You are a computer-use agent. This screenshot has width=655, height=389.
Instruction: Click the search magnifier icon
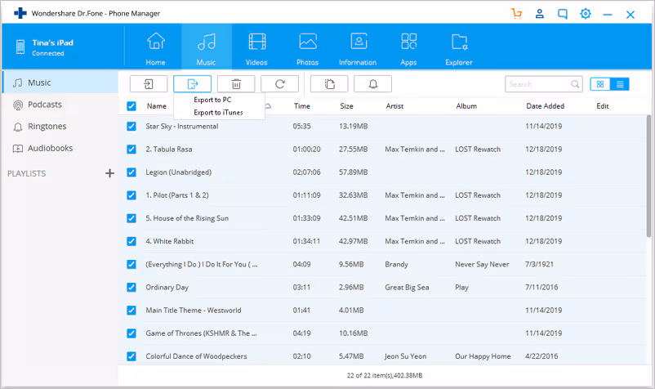(575, 84)
